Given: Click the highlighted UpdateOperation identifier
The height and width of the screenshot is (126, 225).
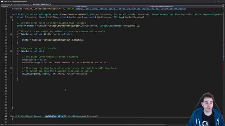Looking at the screenshot, I should pyautogui.click(x=54, y=116).
